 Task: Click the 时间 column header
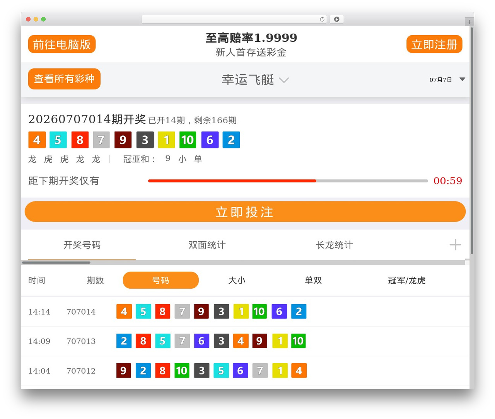[37, 280]
